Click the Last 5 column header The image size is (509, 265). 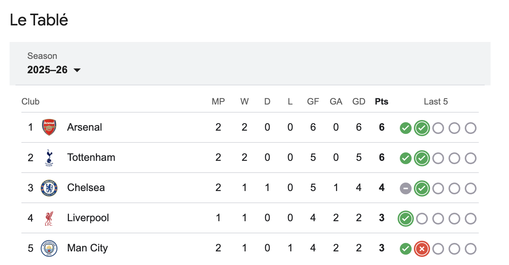tap(436, 102)
